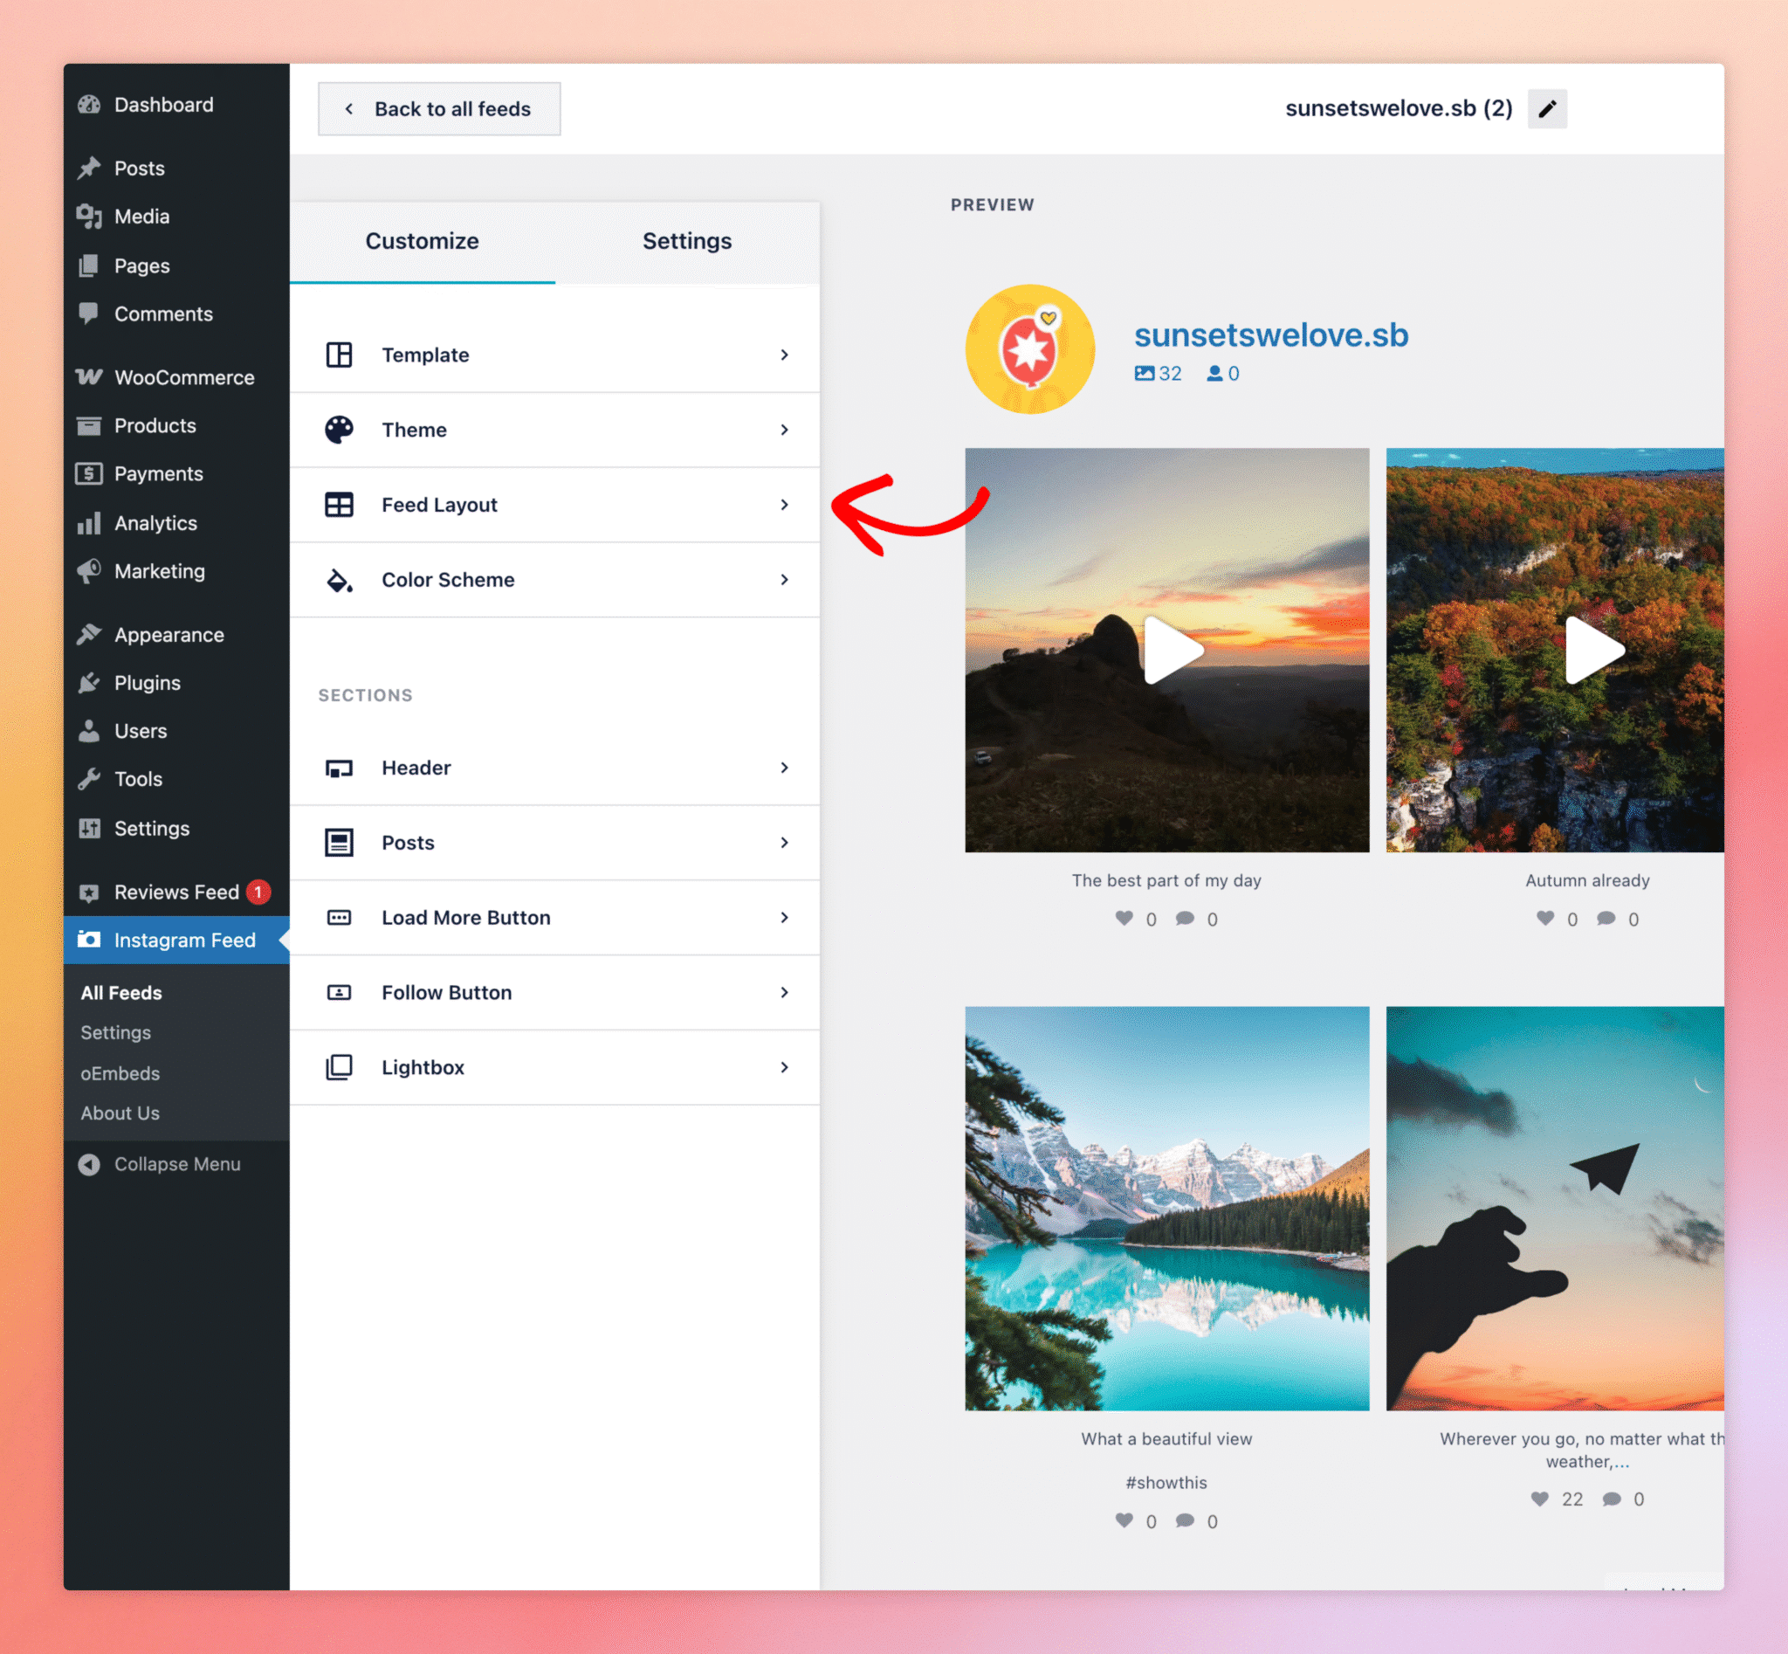Screen dimensions: 1788x1654
Task: Click the WooCommerce logo icon
Action: (88, 376)
